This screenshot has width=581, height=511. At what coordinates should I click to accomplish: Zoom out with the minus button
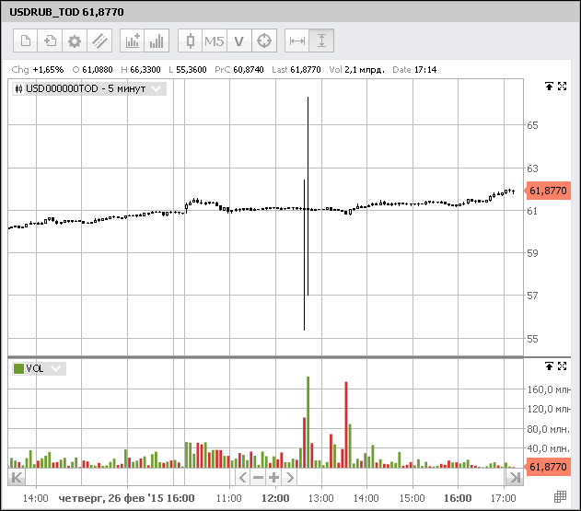(258, 477)
